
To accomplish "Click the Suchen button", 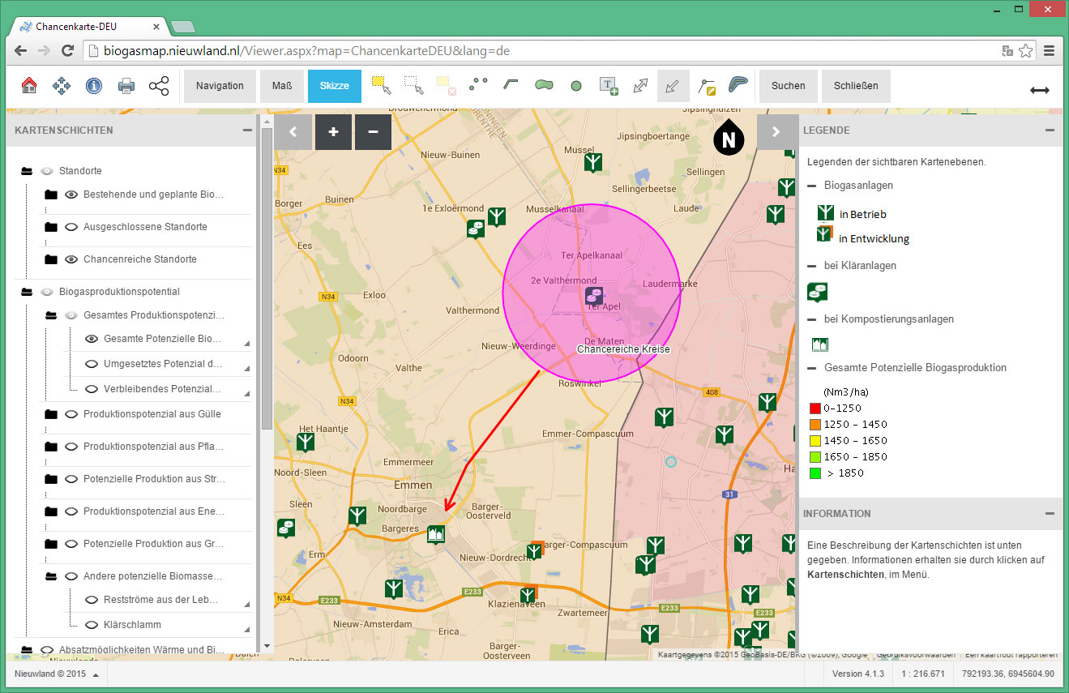I will [x=789, y=86].
